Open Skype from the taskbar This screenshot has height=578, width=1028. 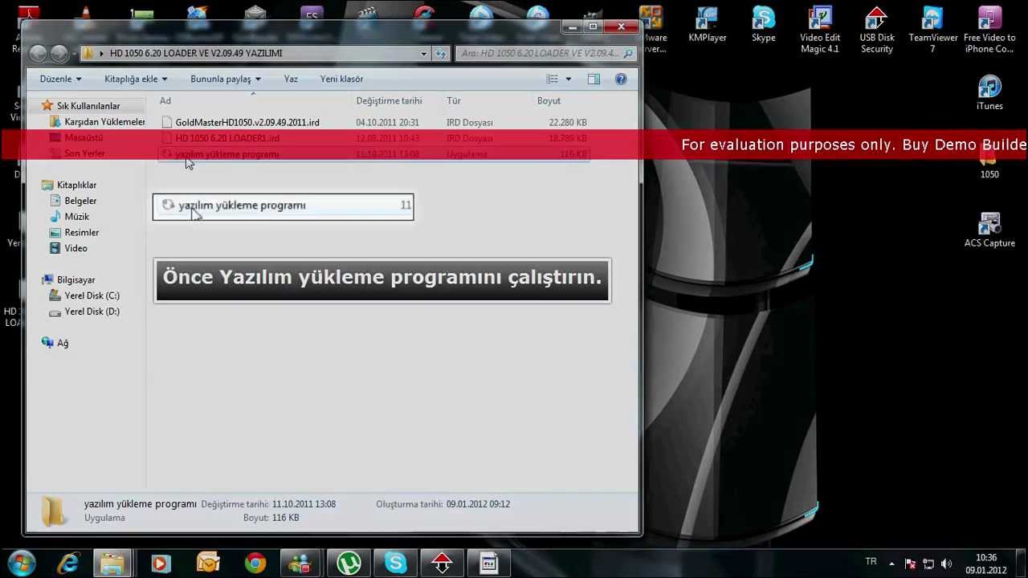point(395,564)
